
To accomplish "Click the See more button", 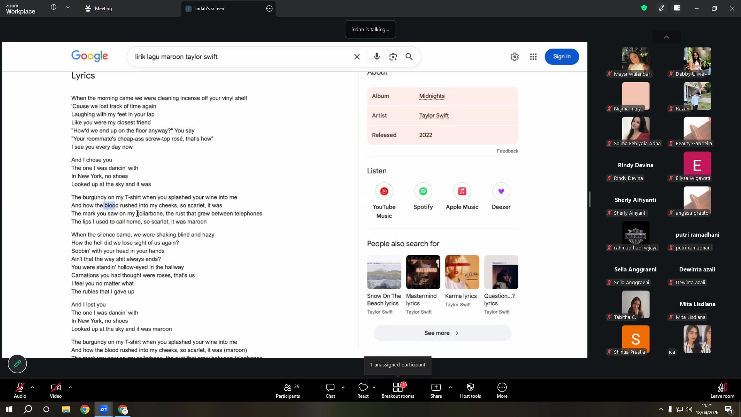I will tap(442, 333).
